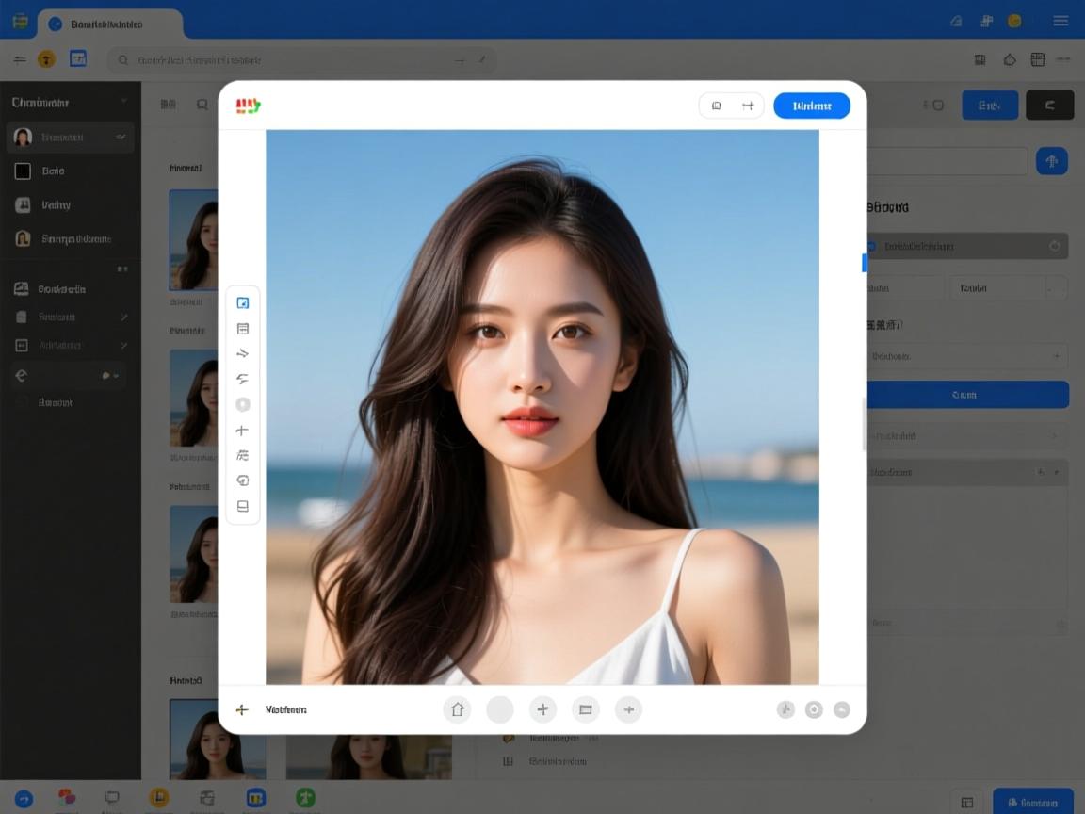Switch to the browser tab at the top
This screenshot has width=1085, height=814.
point(110,24)
